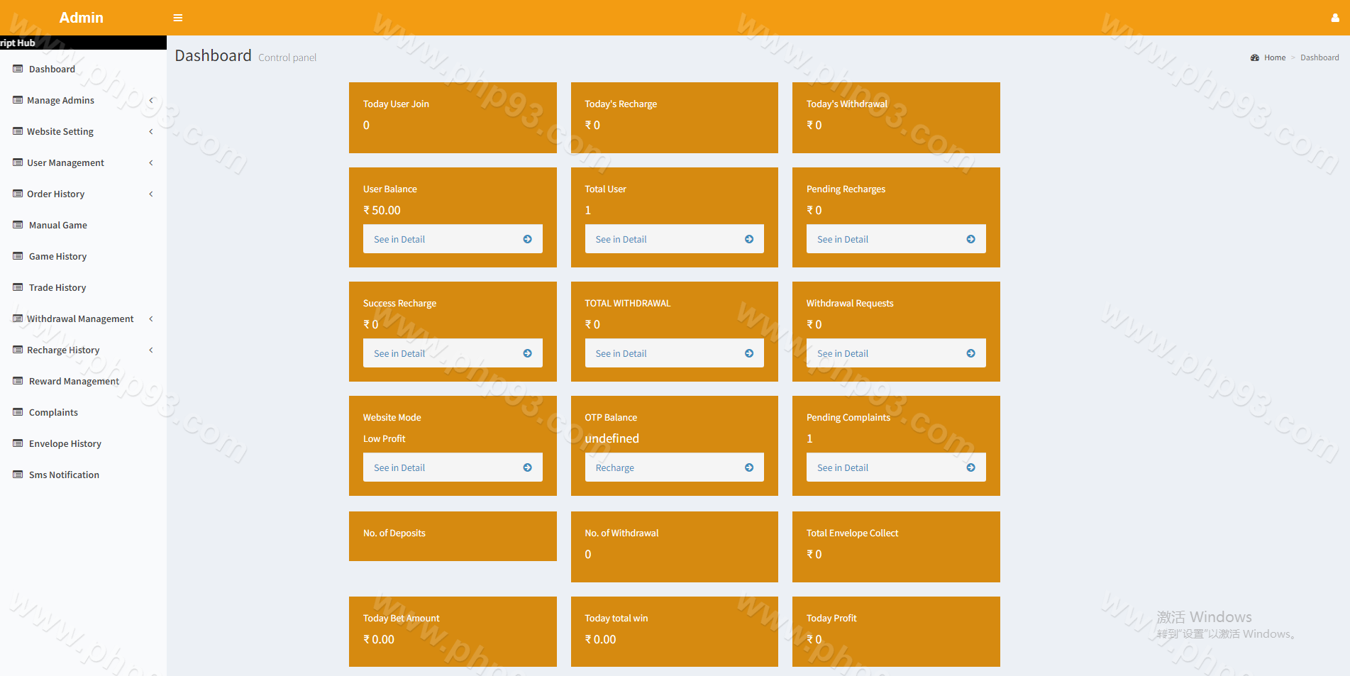The image size is (1350, 676).
Task: Click arrow icon in Pending Complaints card
Action: click(970, 467)
